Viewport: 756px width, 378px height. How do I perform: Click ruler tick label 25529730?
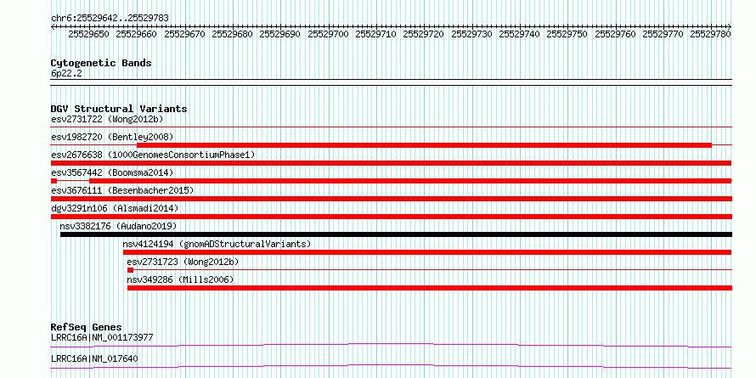tap(471, 34)
